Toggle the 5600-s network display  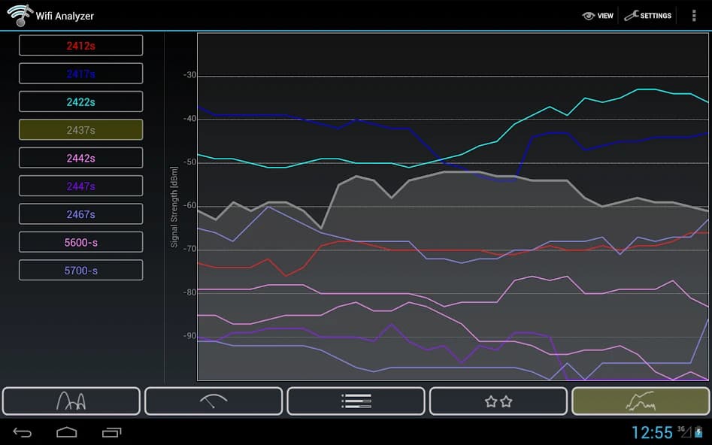click(80, 241)
